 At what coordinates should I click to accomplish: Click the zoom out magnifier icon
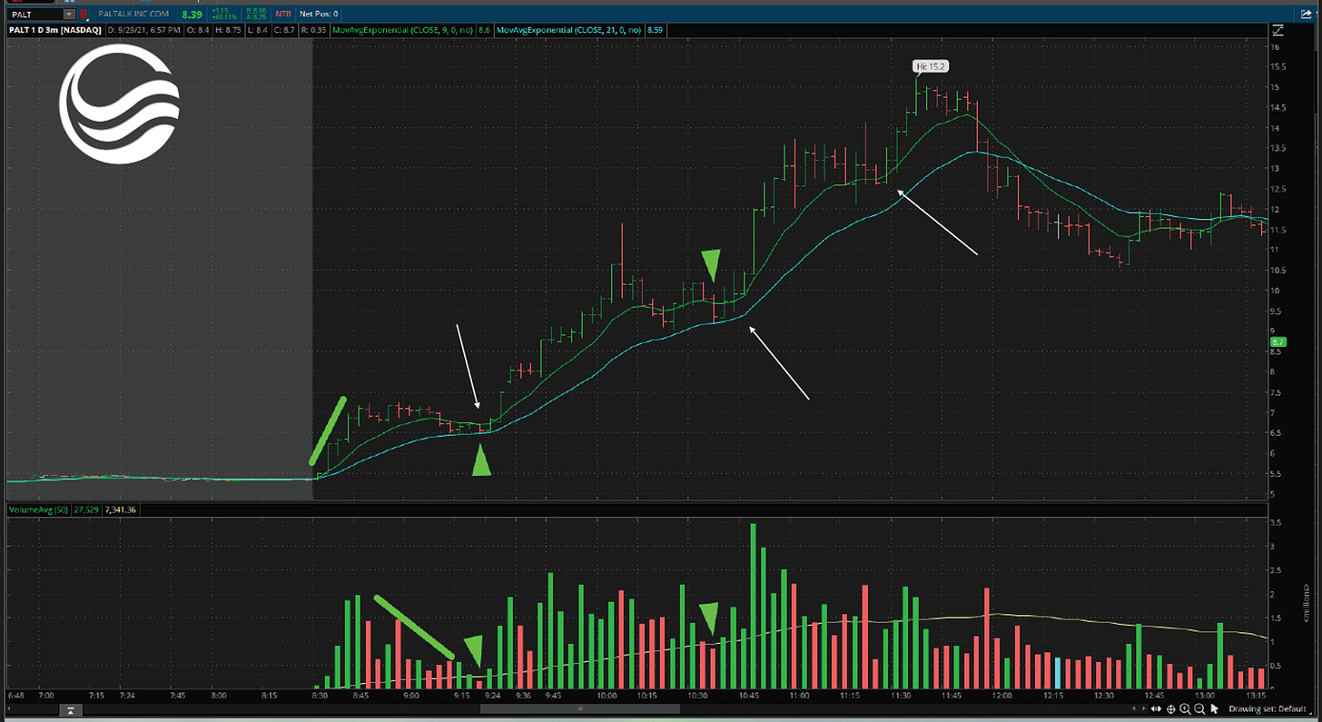(1199, 708)
